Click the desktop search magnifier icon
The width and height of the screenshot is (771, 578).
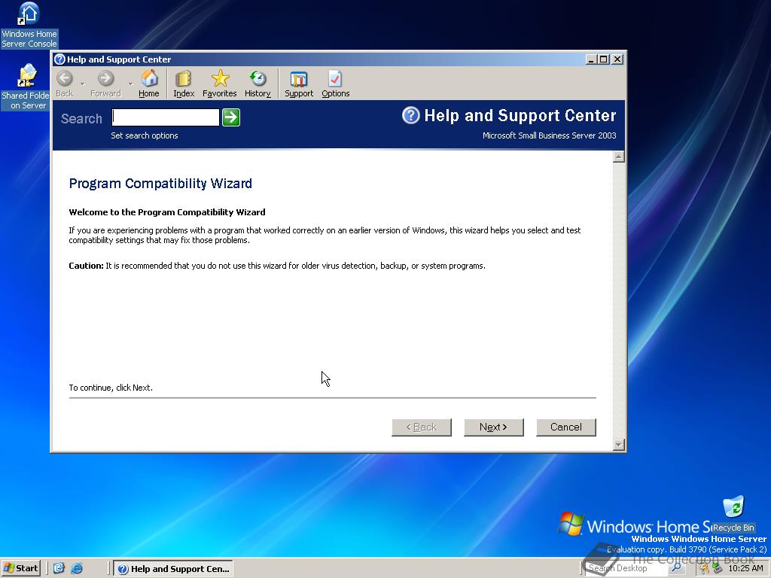pyautogui.click(x=677, y=567)
